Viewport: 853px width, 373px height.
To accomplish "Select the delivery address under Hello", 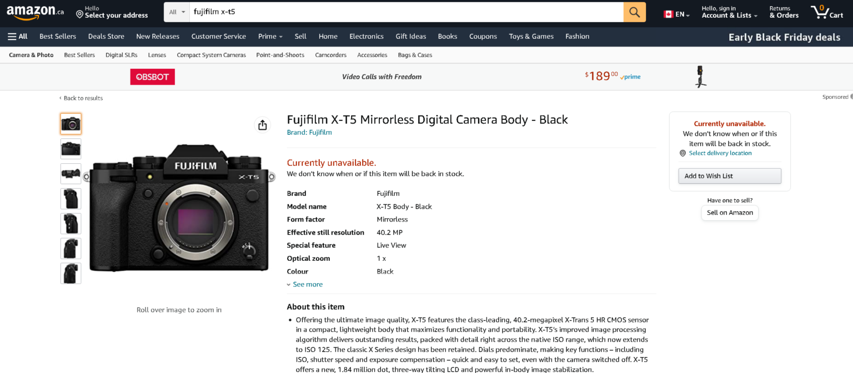I will click(117, 15).
